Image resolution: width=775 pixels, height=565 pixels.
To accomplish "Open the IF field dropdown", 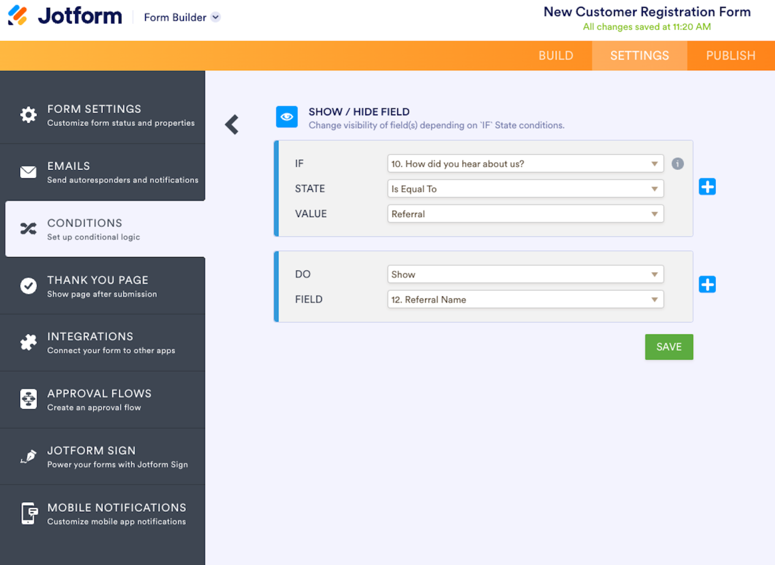I will coord(526,163).
